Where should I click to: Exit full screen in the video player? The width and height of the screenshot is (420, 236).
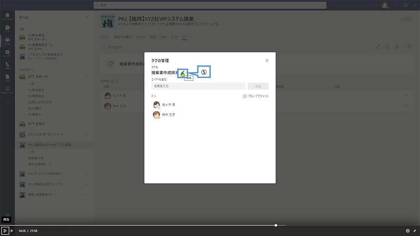415,231
